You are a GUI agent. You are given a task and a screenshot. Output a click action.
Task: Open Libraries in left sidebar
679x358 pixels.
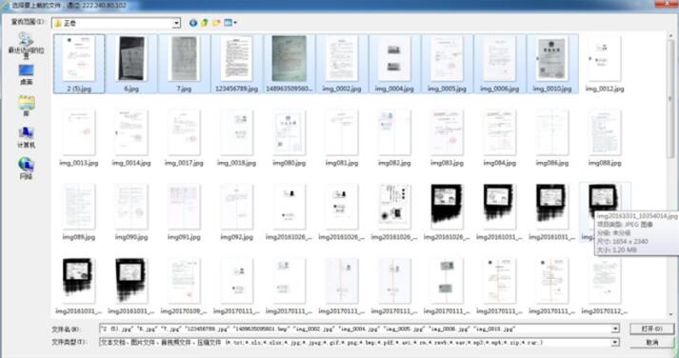click(x=26, y=106)
